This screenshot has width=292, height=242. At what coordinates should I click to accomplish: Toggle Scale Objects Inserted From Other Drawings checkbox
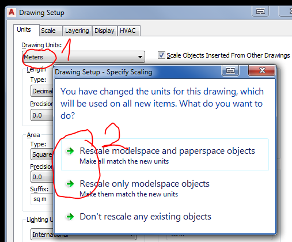[x=161, y=55]
